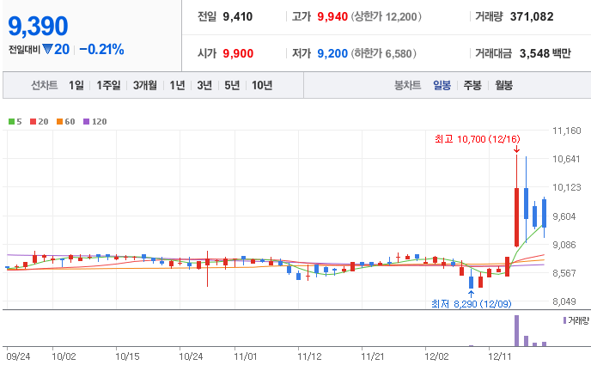The width and height of the screenshot is (591, 365).
Task: Click the 11,160 price axis label
Action: coord(566,131)
